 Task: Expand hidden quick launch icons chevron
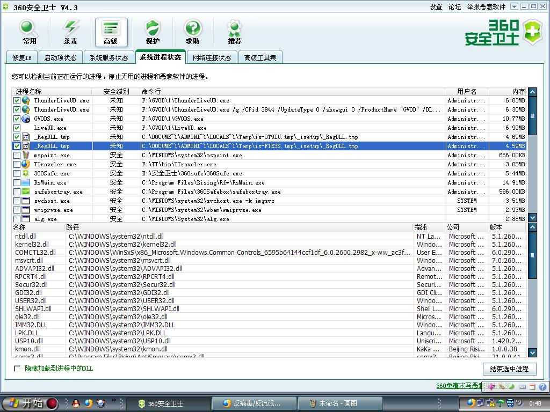[x=114, y=400]
